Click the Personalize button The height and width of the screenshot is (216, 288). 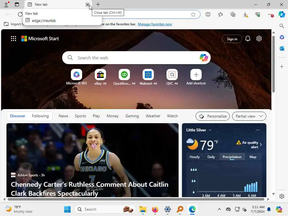pos(213,116)
